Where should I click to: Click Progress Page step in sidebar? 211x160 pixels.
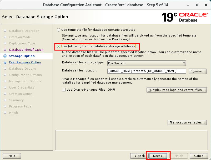(x=20, y=106)
